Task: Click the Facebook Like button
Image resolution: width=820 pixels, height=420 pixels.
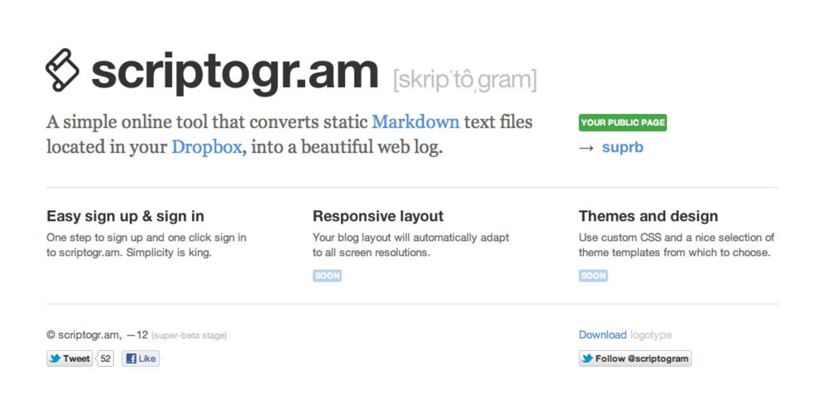Action: pyautogui.click(x=140, y=359)
